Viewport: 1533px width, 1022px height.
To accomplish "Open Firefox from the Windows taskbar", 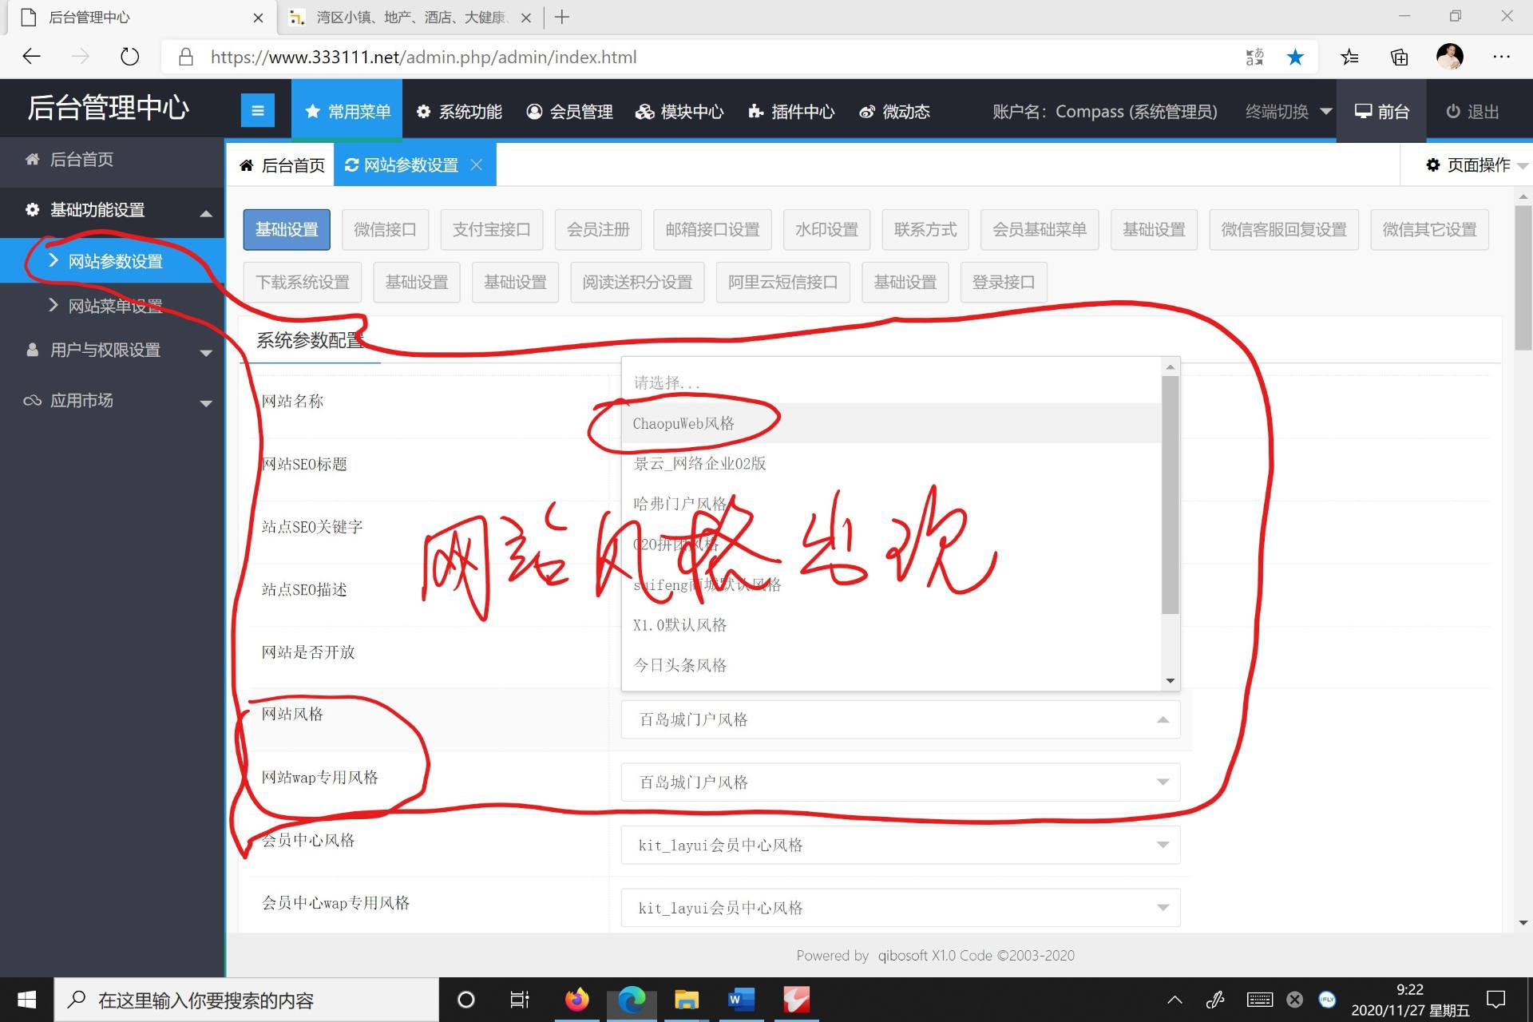I will [576, 1000].
